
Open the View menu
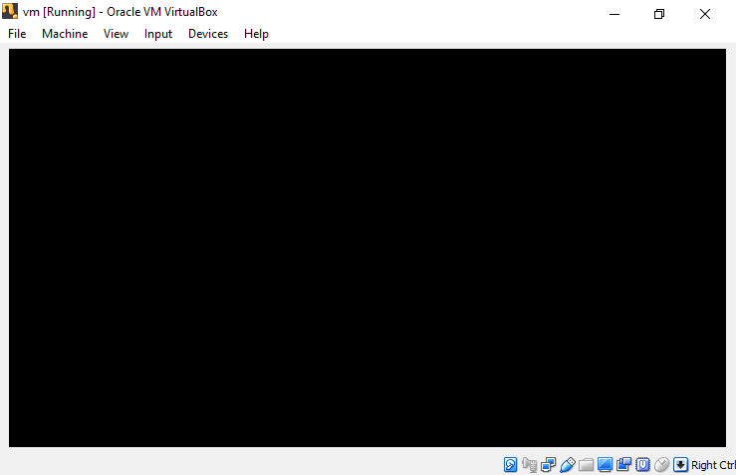116,34
